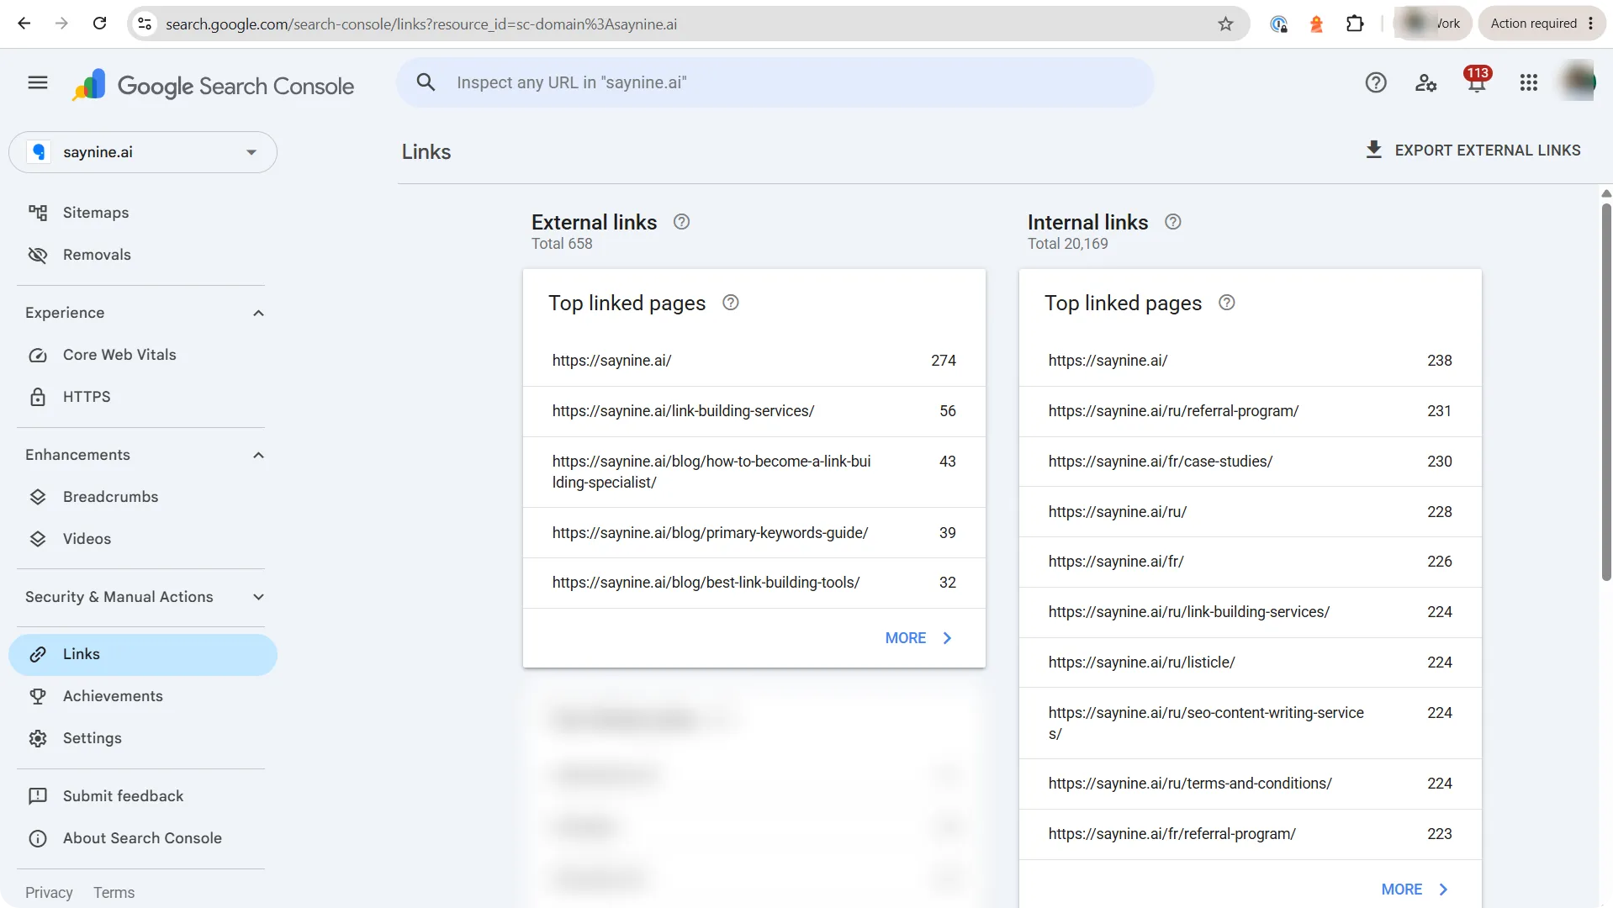This screenshot has height=908, width=1613.
Task: Select Links in the sidebar
Action: coord(143,654)
